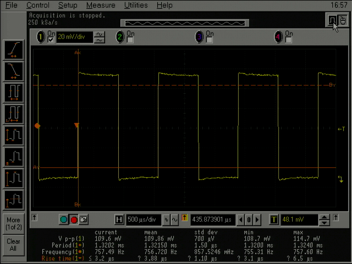Click the red Stop acquisition icon
The height and width of the screenshot is (264, 352).
point(73,219)
